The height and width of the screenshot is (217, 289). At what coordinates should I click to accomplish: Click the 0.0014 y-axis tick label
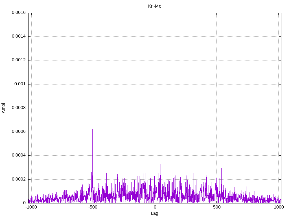coord(19,36)
